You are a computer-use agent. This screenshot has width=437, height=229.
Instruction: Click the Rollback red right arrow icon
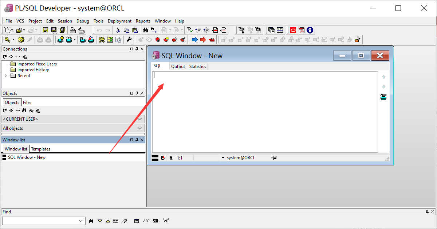click(203, 40)
